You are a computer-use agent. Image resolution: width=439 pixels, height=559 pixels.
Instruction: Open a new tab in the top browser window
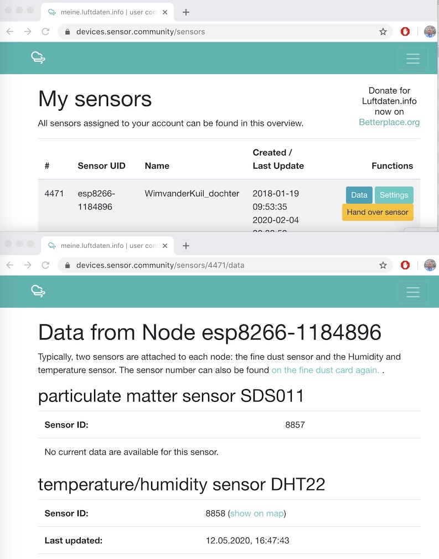click(186, 12)
